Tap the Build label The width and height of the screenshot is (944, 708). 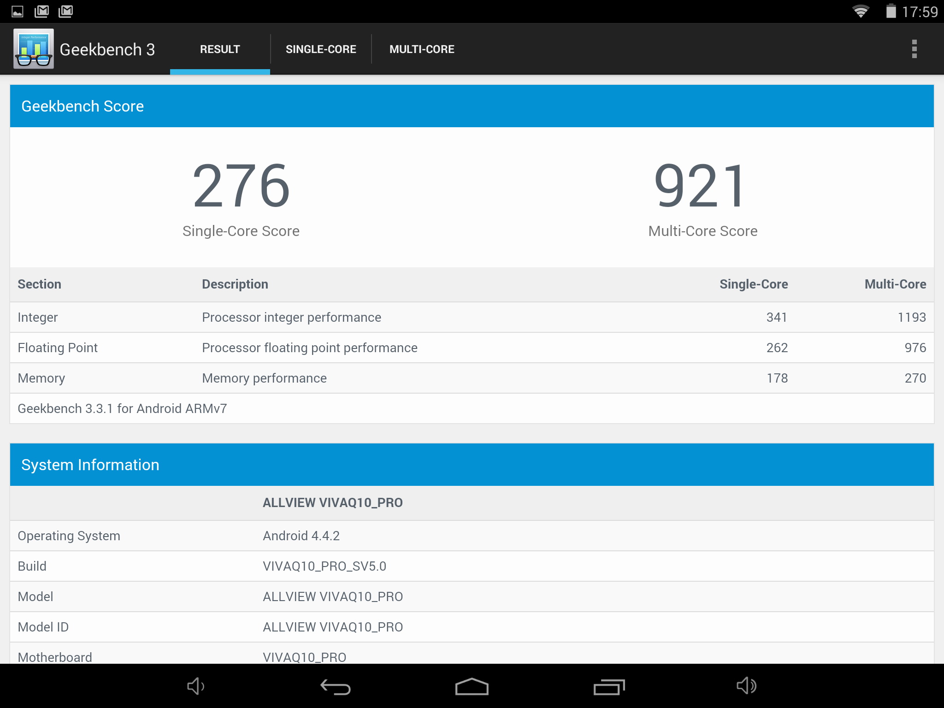(x=32, y=566)
